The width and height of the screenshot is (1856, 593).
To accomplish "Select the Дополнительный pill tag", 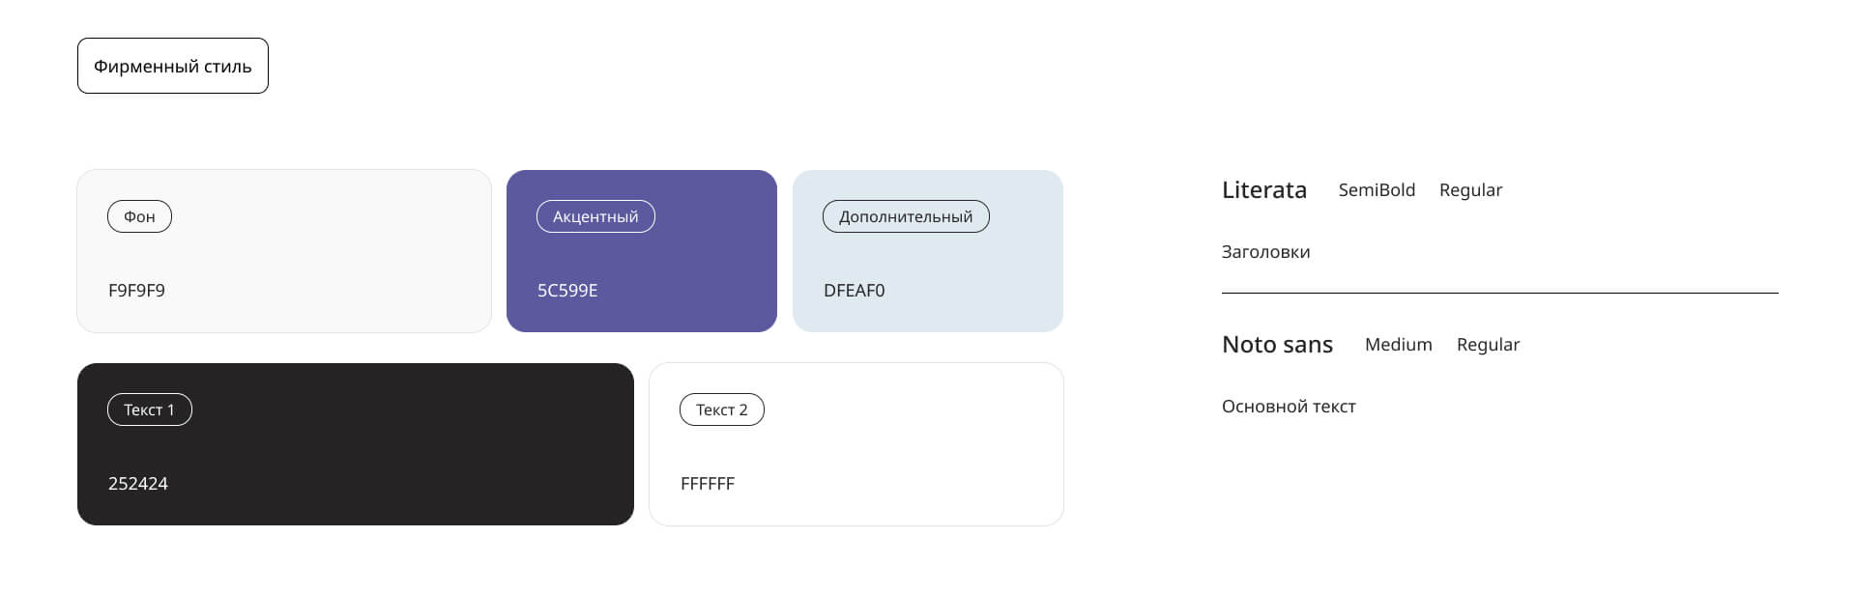I will 906,217.
